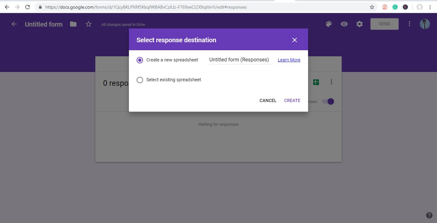Star the Untitled form
The width and height of the screenshot is (437, 223).
click(89, 24)
